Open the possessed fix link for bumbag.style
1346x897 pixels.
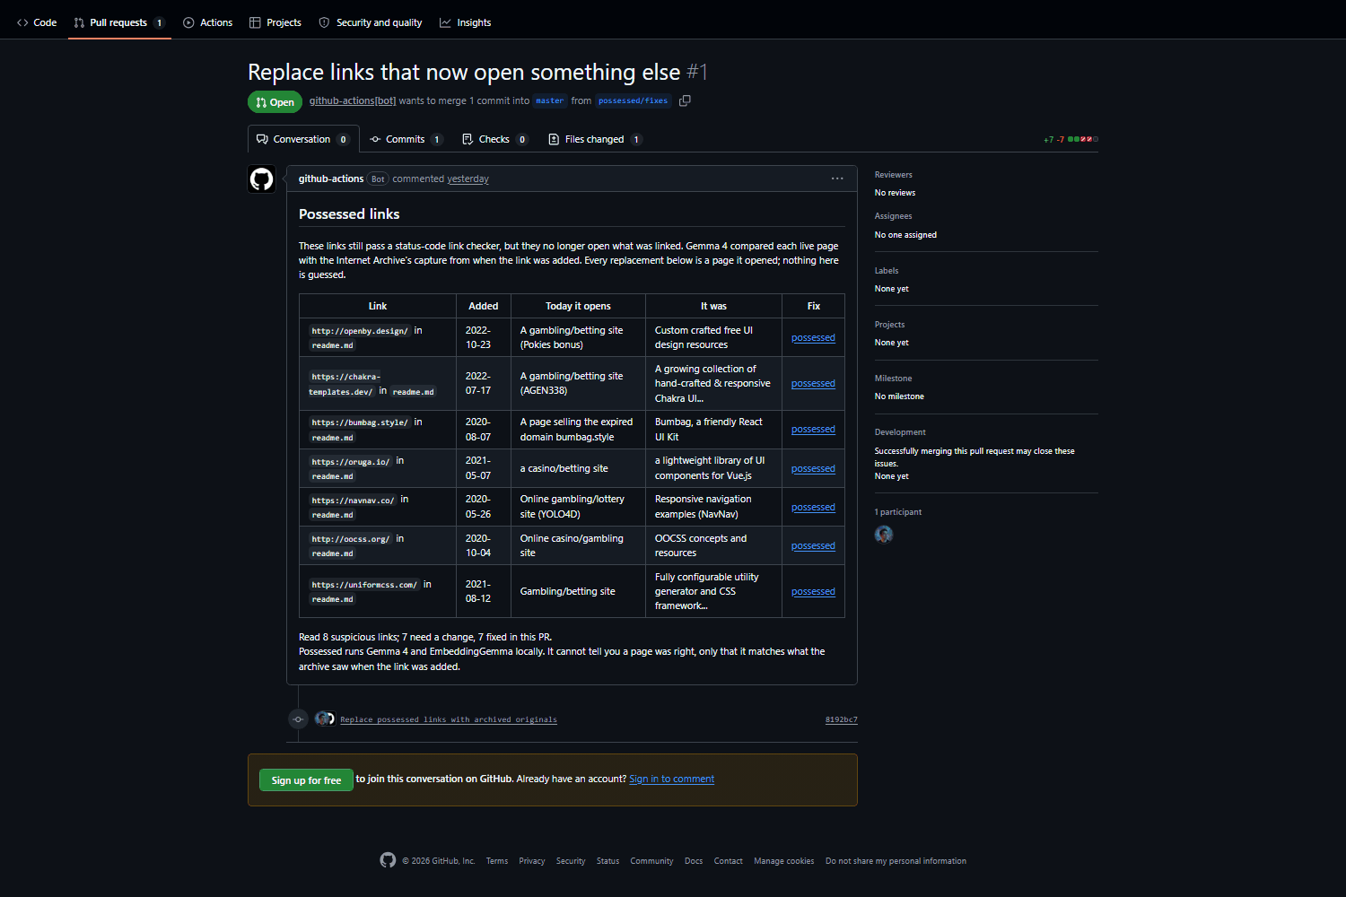click(813, 429)
